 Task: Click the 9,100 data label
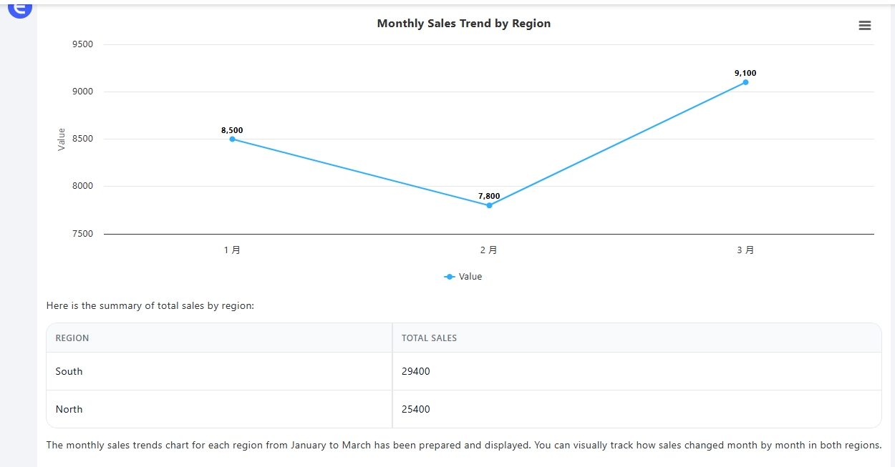pyautogui.click(x=745, y=73)
